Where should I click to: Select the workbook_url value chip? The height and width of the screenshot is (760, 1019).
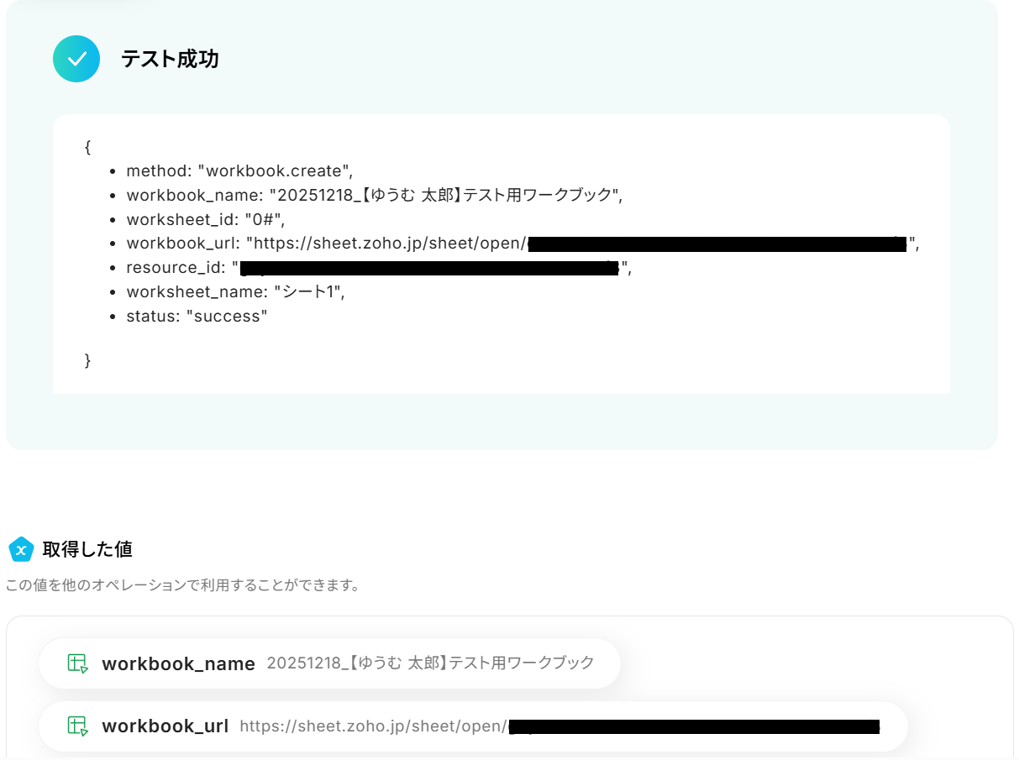[473, 726]
